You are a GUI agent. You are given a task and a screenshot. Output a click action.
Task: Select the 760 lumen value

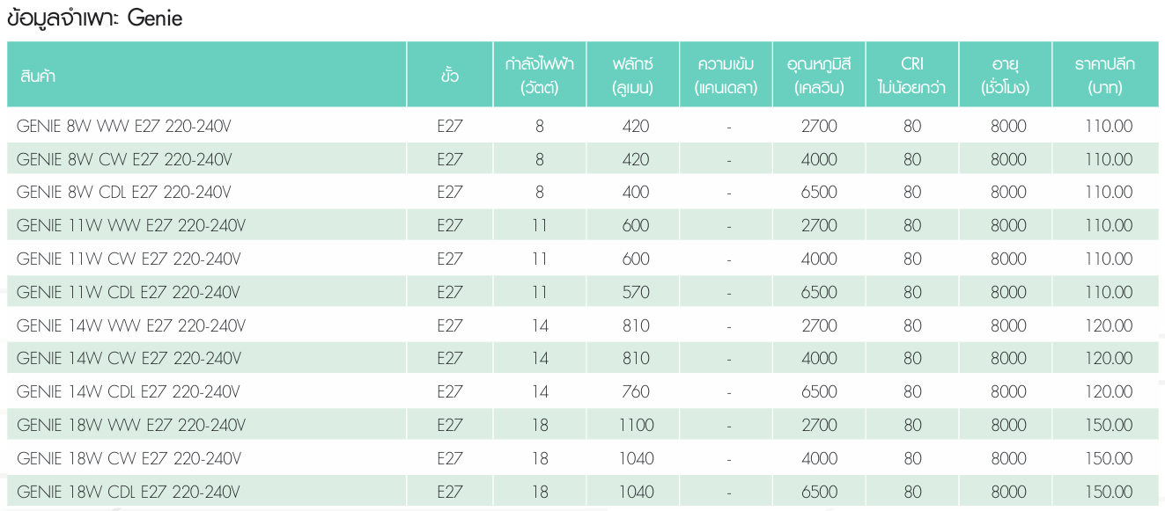tap(636, 392)
